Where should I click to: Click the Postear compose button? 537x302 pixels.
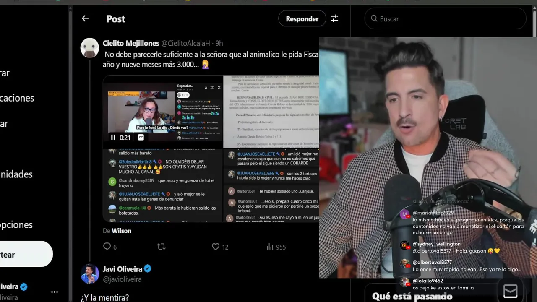(26, 255)
